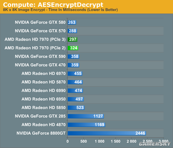Click the GeForce 8800GT bar showing 2446

click(x=107, y=133)
